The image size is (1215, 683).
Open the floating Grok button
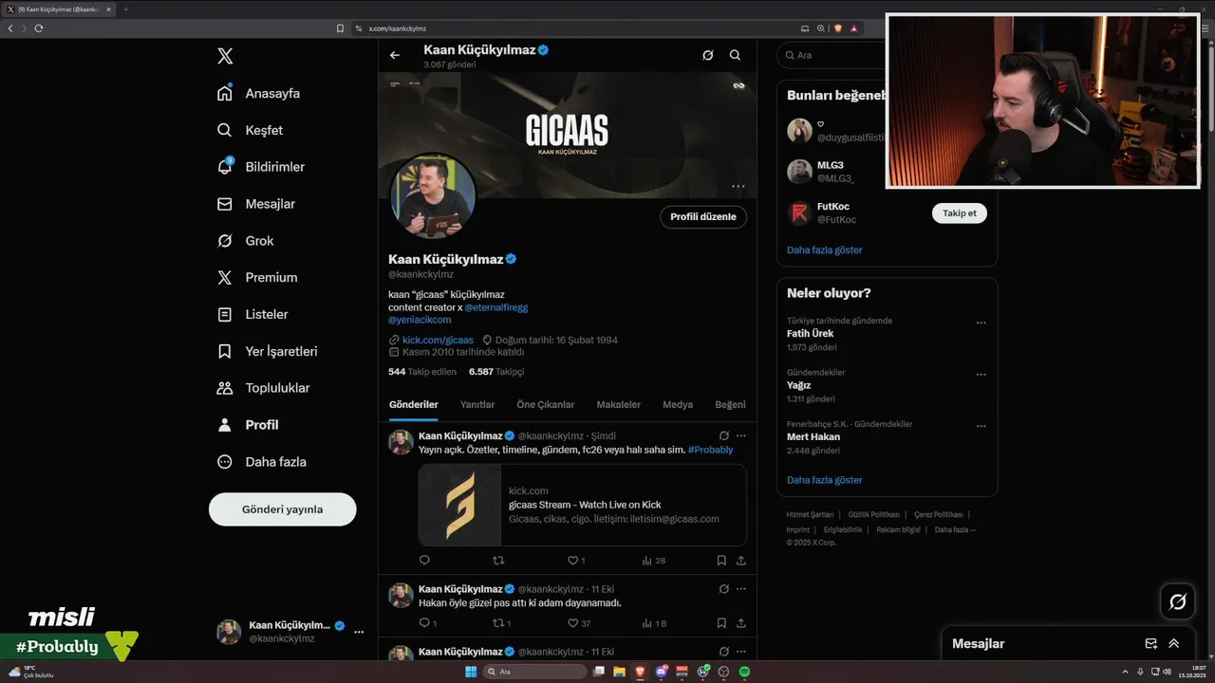(1178, 601)
